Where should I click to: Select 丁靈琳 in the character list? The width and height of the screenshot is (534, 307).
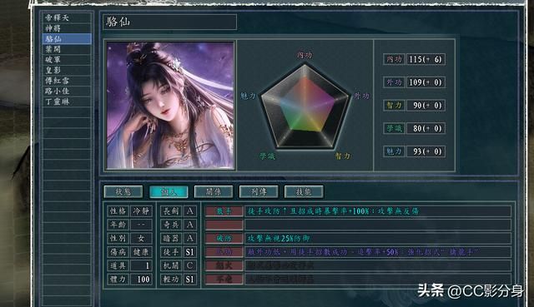click(x=67, y=102)
